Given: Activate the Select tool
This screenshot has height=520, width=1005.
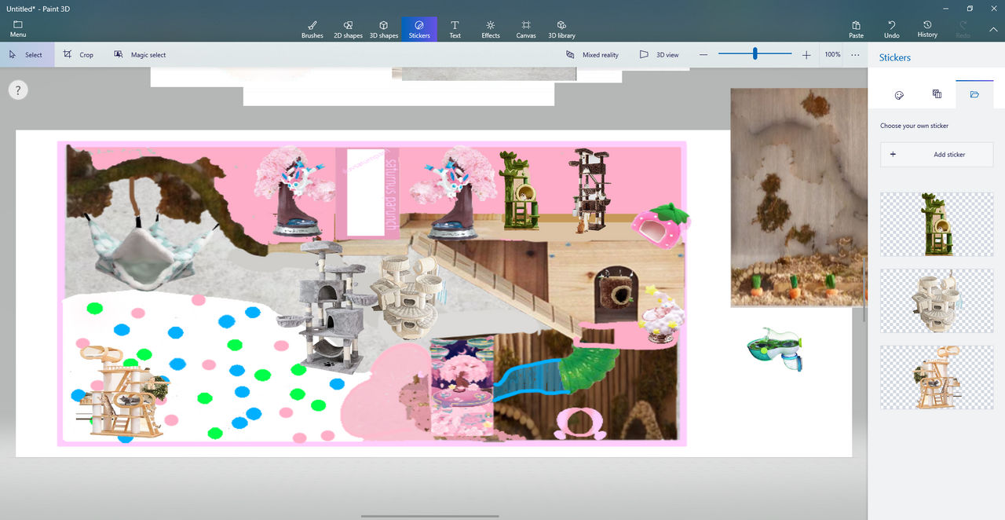Looking at the screenshot, I should pos(27,55).
